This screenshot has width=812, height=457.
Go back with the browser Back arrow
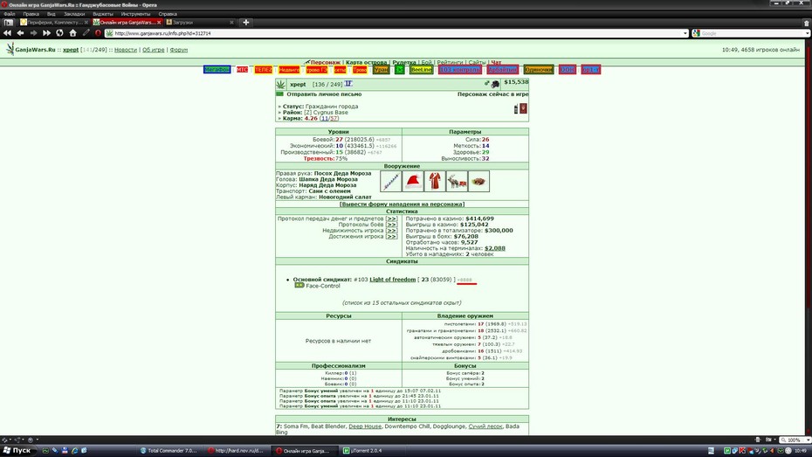click(x=20, y=32)
